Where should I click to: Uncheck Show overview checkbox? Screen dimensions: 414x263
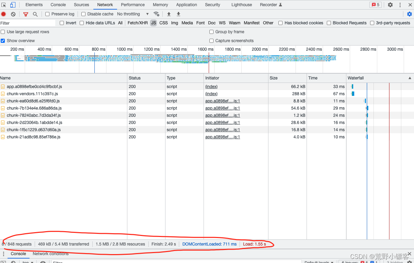3,41
